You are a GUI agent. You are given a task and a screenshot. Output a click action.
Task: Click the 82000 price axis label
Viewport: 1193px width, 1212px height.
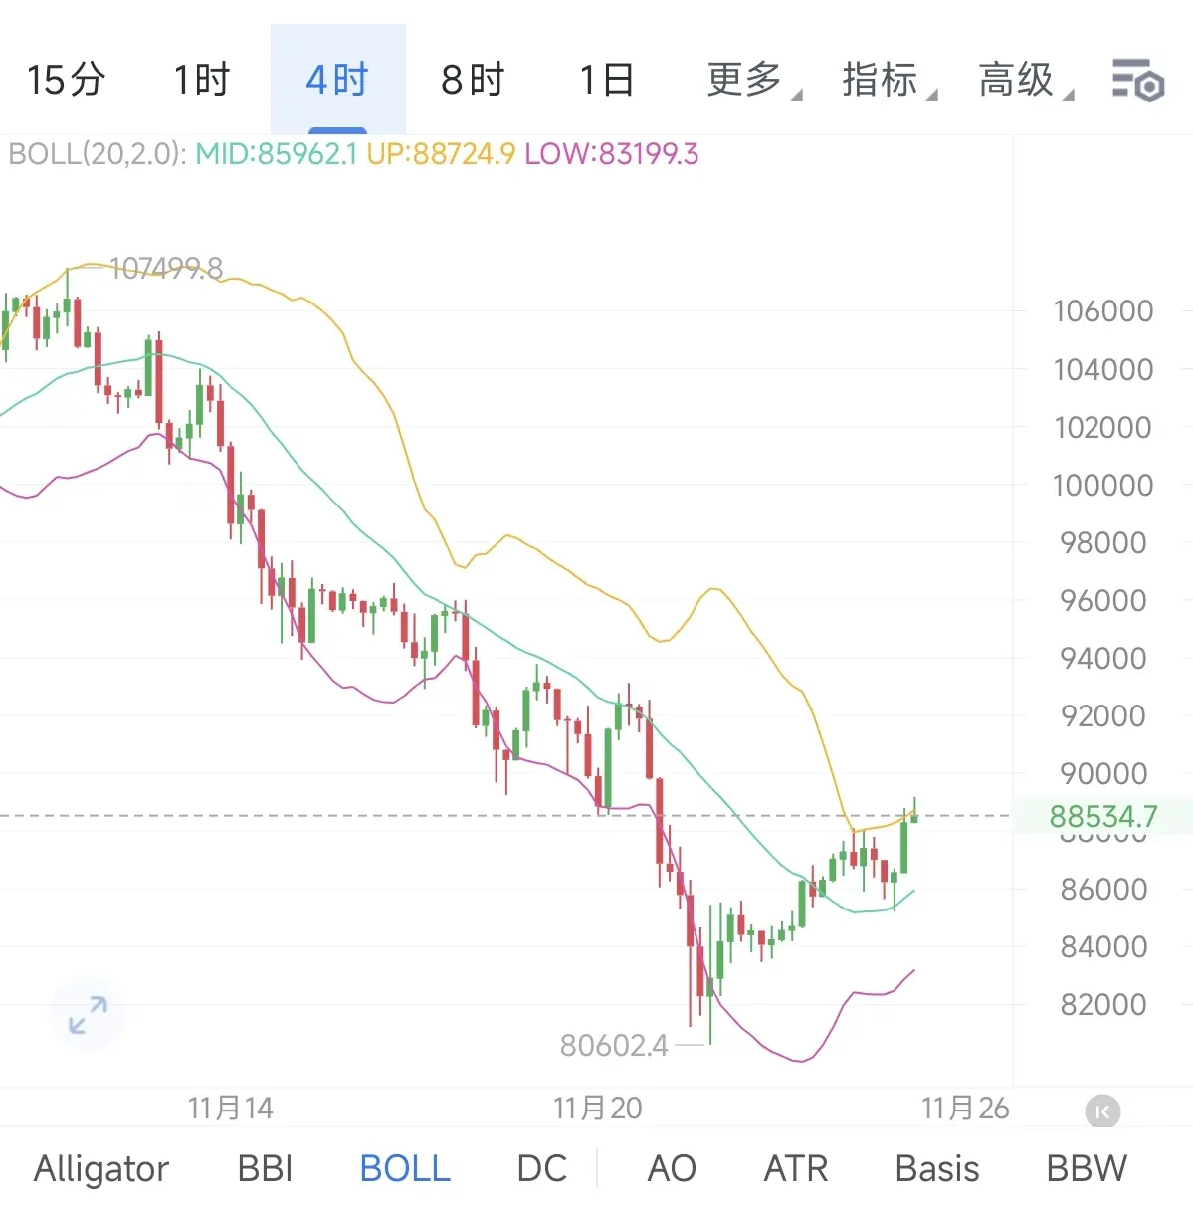pos(1103,1004)
